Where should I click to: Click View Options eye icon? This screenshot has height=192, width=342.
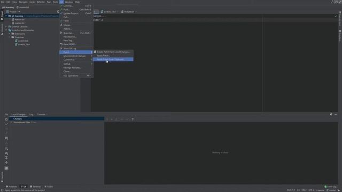pyautogui.click(x=6, y=154)
